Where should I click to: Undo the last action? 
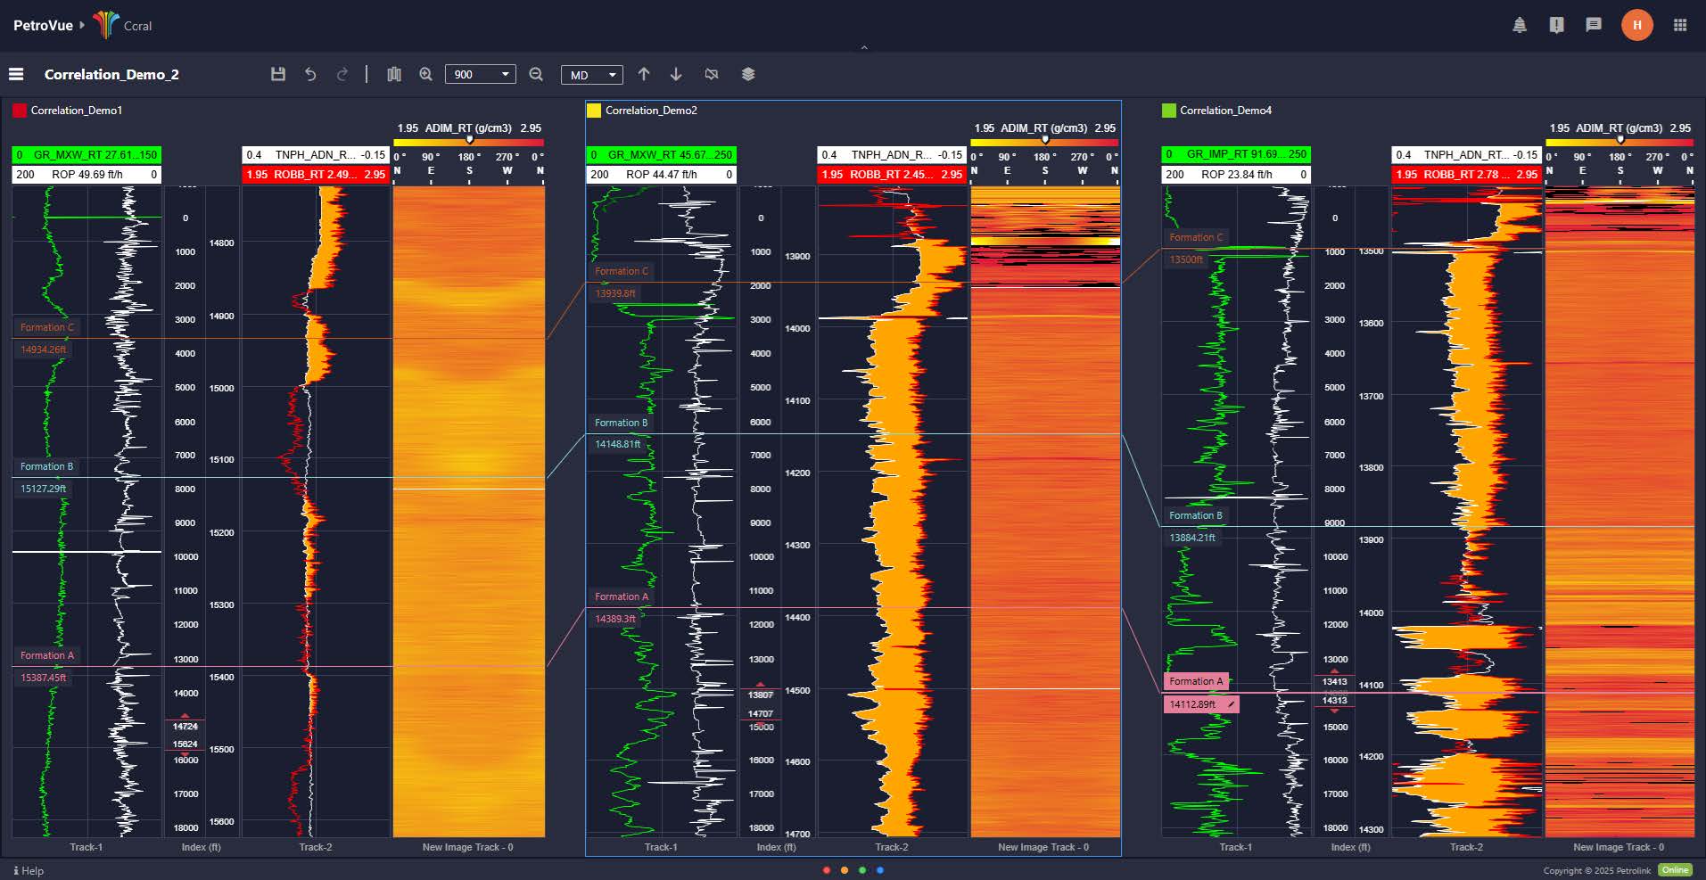[x=310, y=74]
